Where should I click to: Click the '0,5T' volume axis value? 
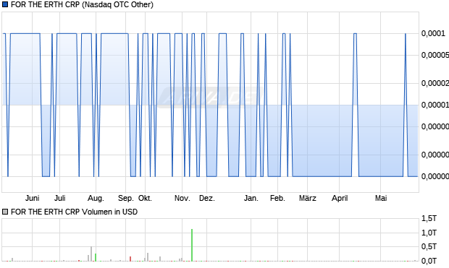click(x=429, y=246)
